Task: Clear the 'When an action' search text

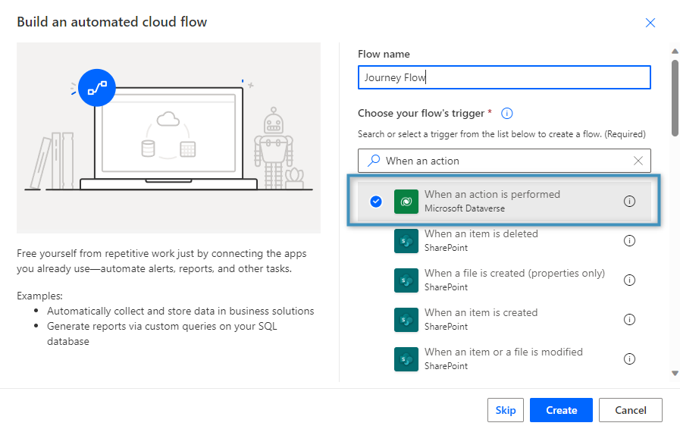Action: [x=638, y=161]
